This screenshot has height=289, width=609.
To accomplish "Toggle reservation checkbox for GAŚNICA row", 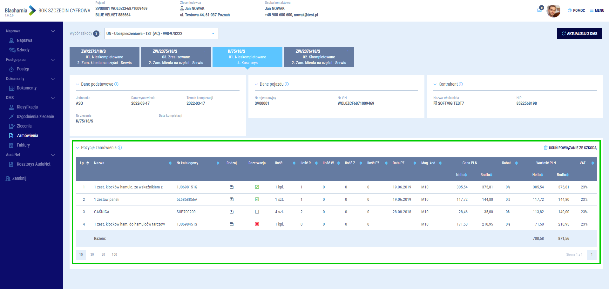I will point(257,212).
